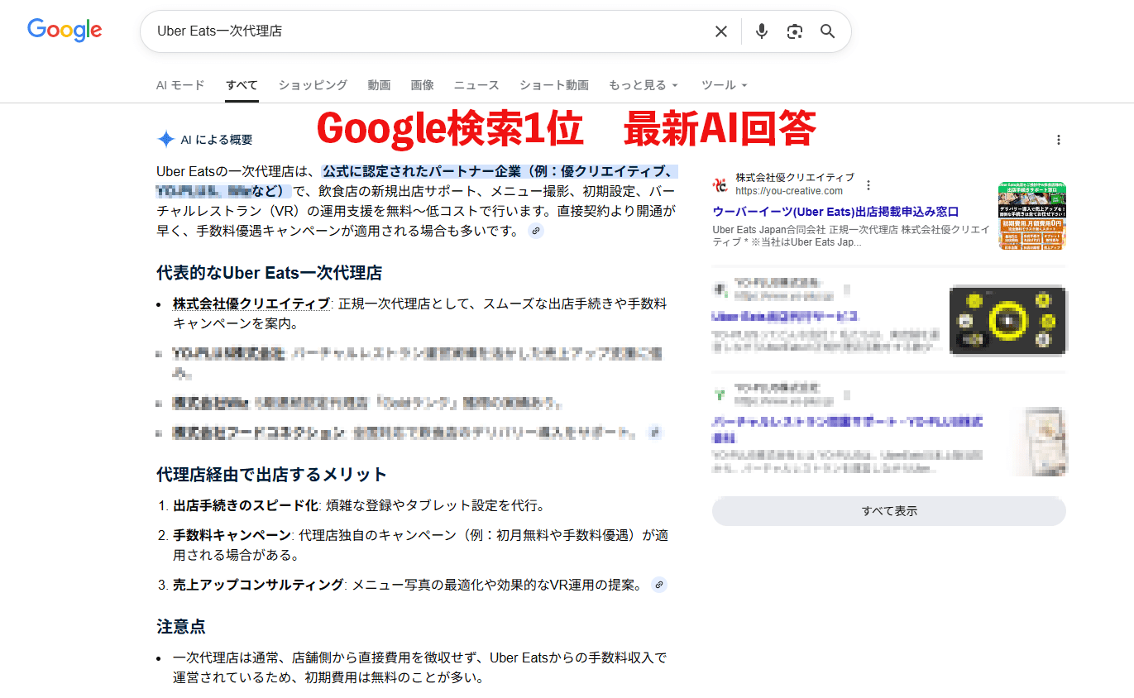Open the ニュース tab
Viewport: 1134px width, 698px height.
476,85
